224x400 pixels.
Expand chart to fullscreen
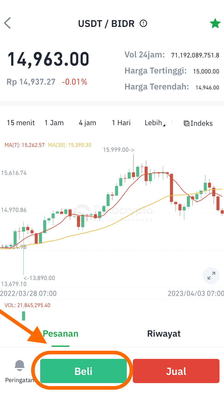pyautogui.click(x=211, y=275)
